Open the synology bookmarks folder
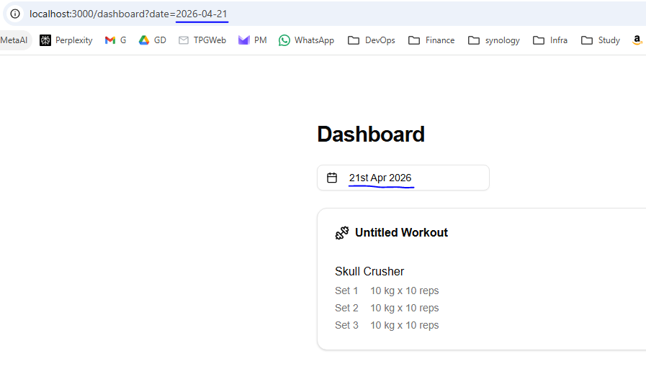Screen dimensions: 646x384 [493, 40]
